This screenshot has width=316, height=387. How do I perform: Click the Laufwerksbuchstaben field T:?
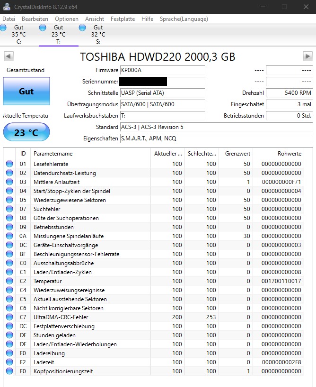[162, 116]
